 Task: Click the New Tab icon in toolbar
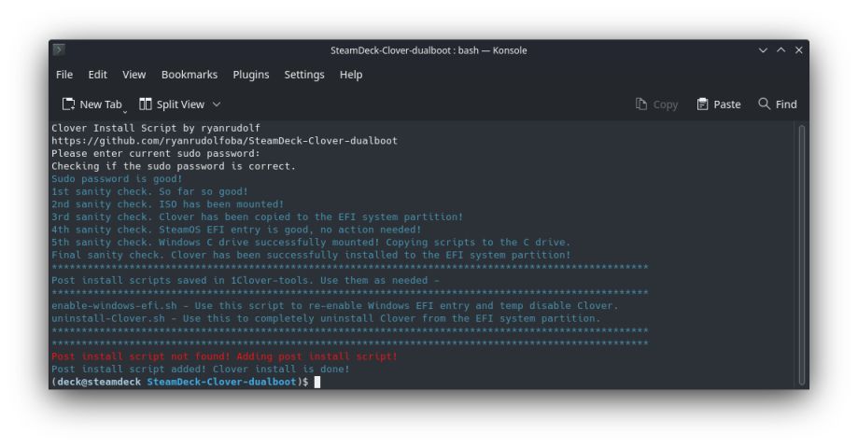pyautogui.click(x=68, y=105)
